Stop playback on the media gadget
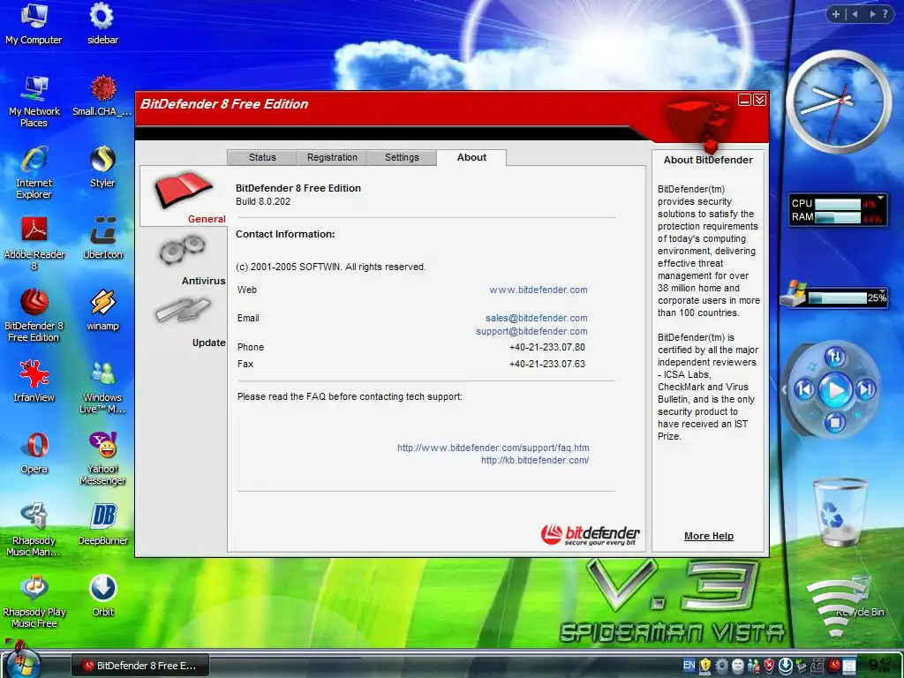Screen dimensions: 904x678 (835, 423)
